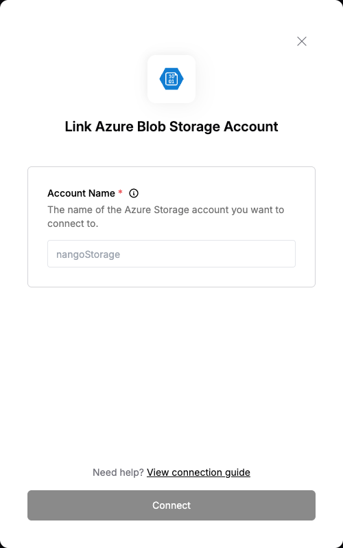Close the Link Azure Blob Storage dialog
The image size is (343, 548).
tap(302, 41)
